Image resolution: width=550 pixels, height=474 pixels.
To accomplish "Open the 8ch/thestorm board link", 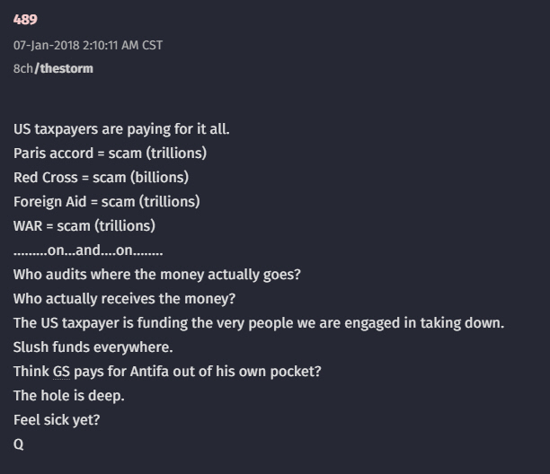I will tap(53, 68).
